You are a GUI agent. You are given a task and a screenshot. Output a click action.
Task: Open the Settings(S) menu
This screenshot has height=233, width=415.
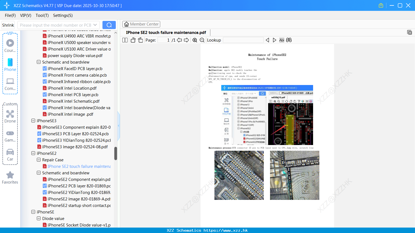click(x=63, y=15)
